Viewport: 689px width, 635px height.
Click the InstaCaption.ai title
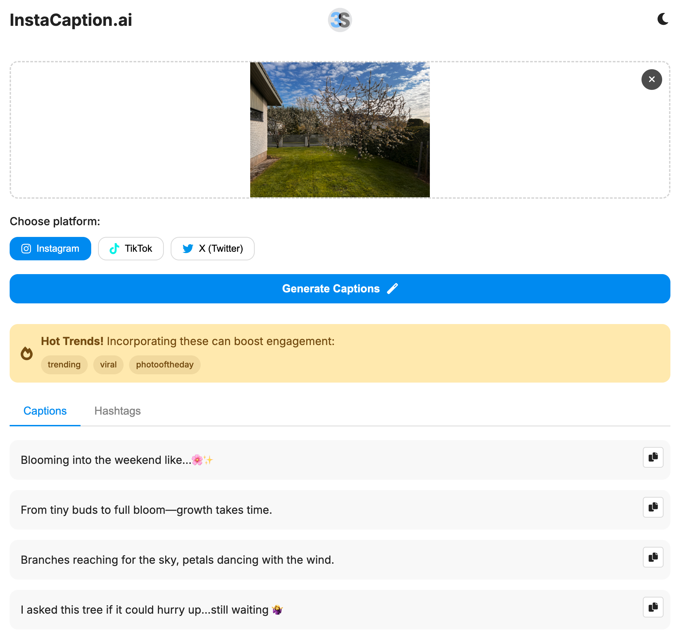click(71, 20)
